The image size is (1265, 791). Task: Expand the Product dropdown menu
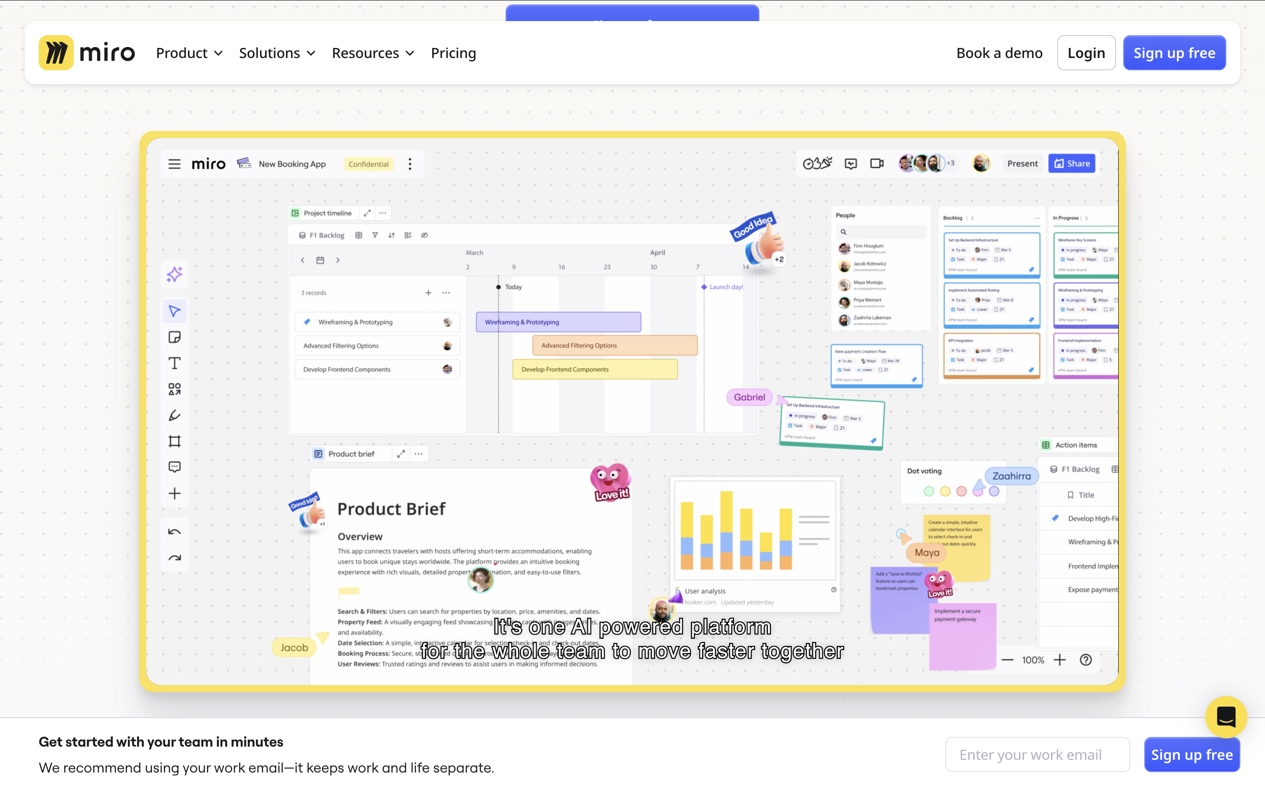pos(189,53)
